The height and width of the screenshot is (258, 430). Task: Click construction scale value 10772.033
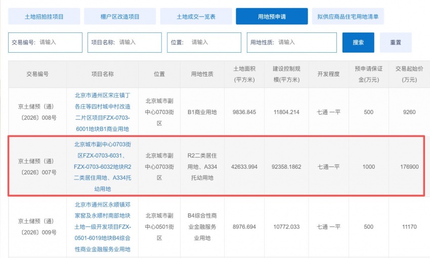[x=286, y=227]
